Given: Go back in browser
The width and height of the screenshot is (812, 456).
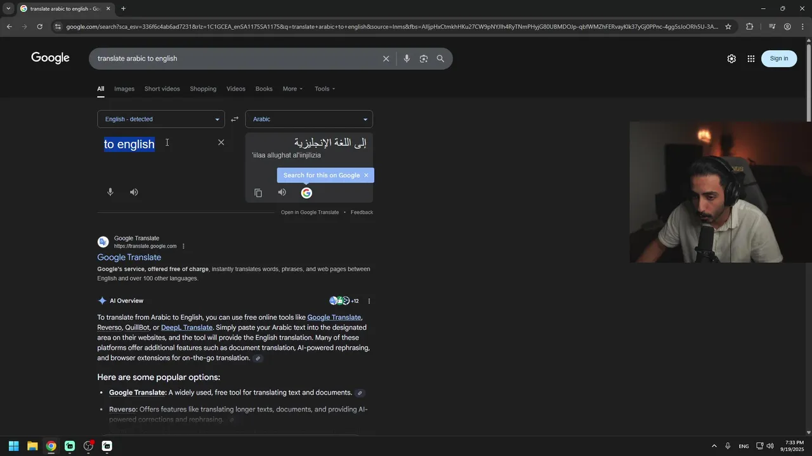Looking at the screenshot, I should pyautogui.click(x=9, y=27).
